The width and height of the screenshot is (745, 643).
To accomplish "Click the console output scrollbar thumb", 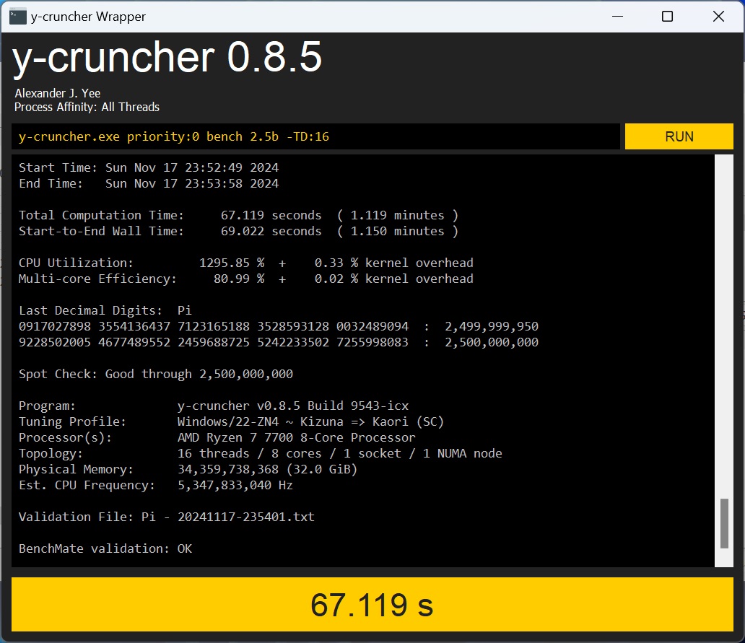I will pos(723,523).
